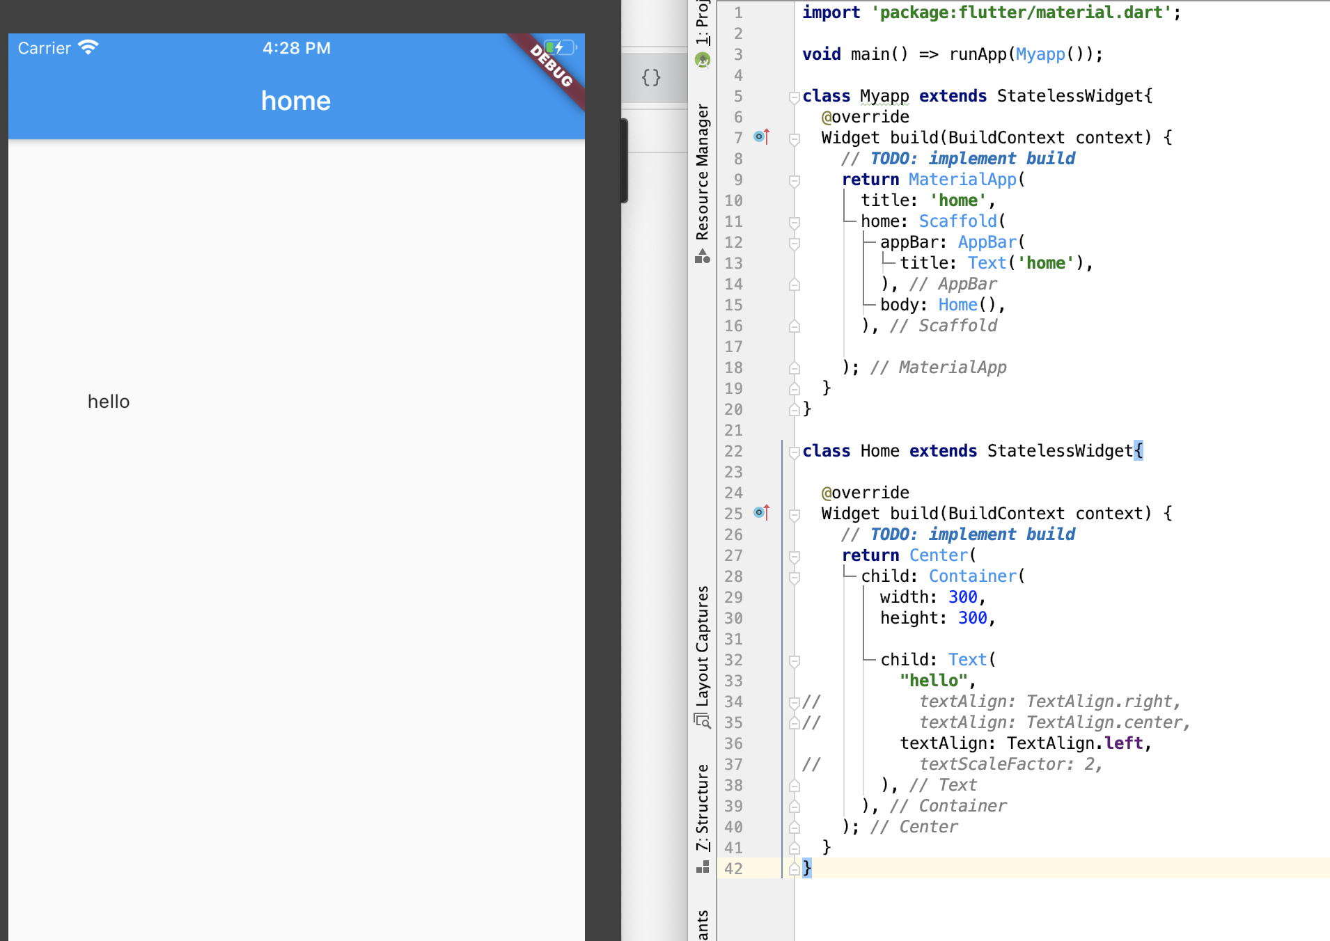Click 'Container' on line 28
The image size is (1330, 941).
(x=973, y=576)
